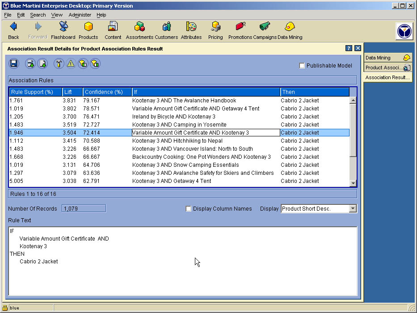Toggle the Publishable Model checkbox
Image resolution: width=417 pixels, height=313 pixels.
coord(302,65)
